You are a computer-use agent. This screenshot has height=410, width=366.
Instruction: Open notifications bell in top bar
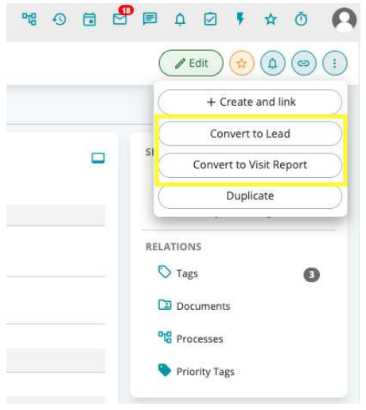tap(180, 19)
